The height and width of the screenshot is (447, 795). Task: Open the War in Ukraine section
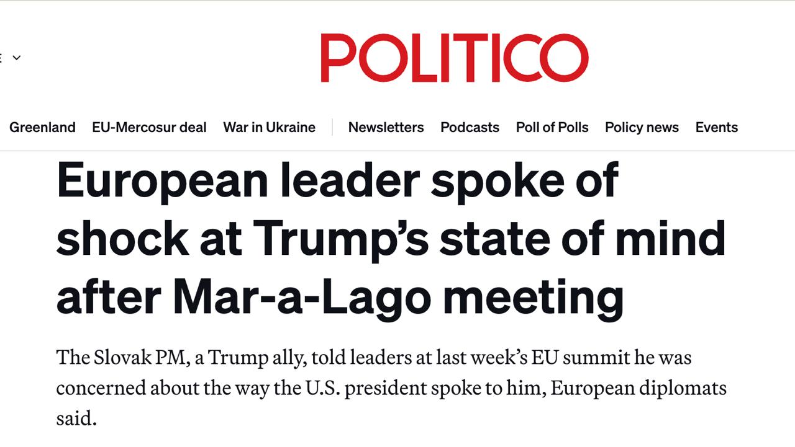point(269,127)
